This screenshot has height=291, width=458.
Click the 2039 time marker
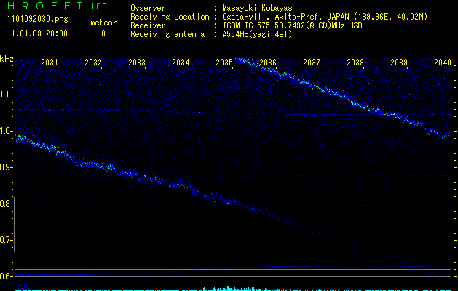(399, 62)
